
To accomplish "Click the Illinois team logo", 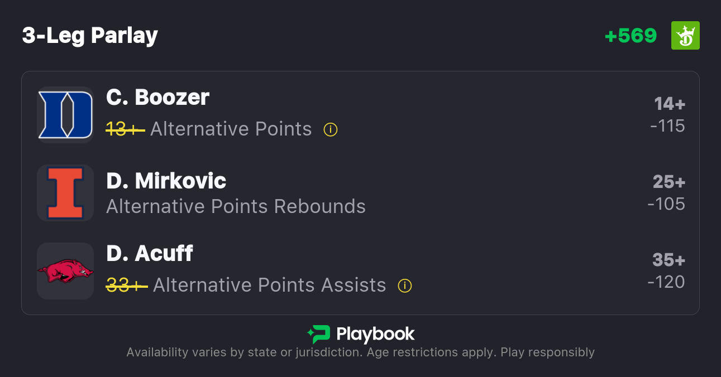I will tap(65, 193).
